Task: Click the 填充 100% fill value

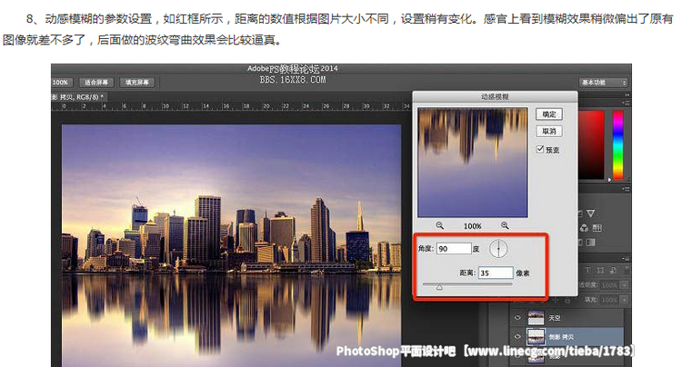Action: tap(609, 300)
